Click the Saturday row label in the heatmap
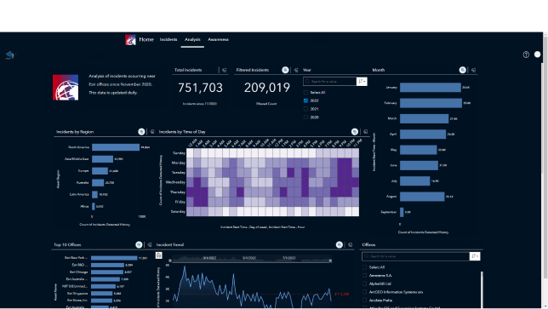548x309 pixels. pos(178,212)
